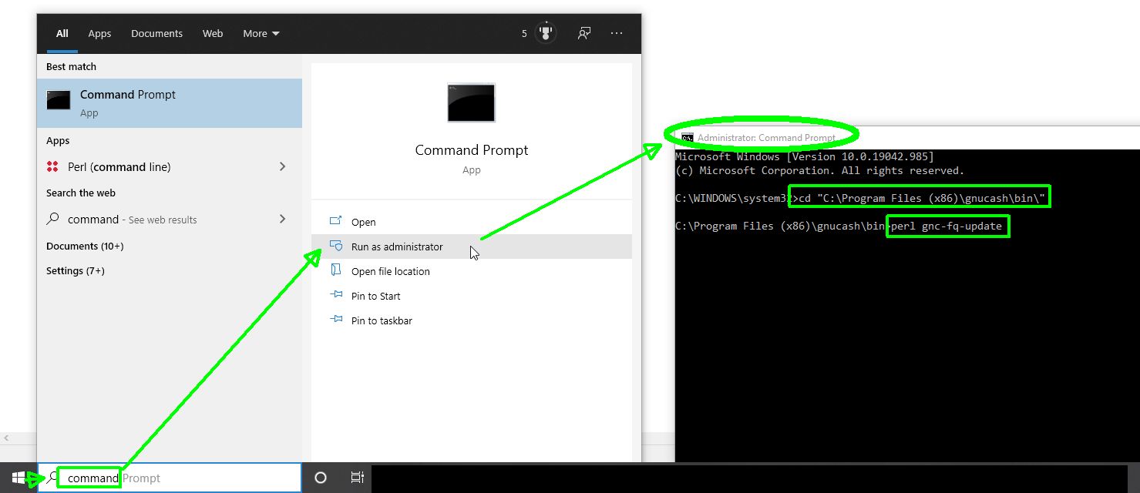Choose Open file location
The width and height of the screenshot is (1140, 493).
472,271
